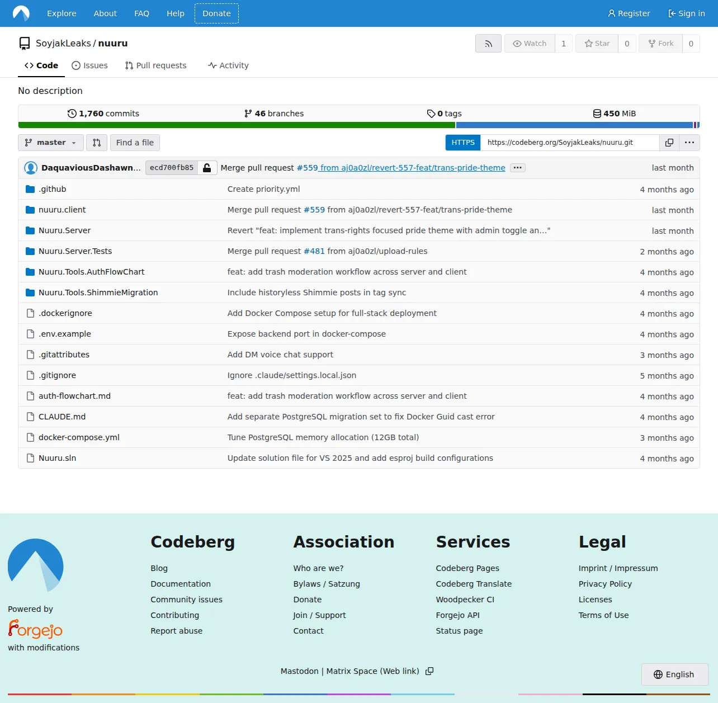Click the Donate button in navbar

(x=216, y=13)
